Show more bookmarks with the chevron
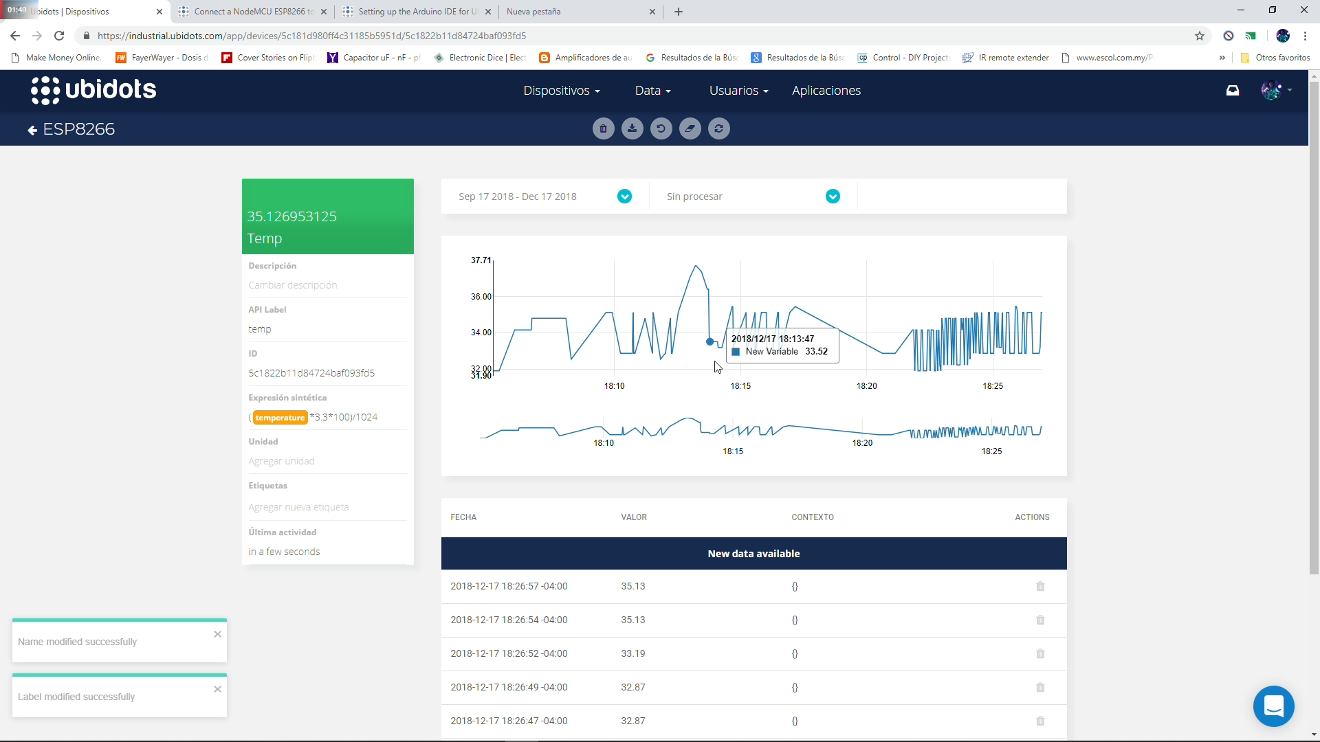This screenshot has height=742, width=1320. pos(1222,58)
